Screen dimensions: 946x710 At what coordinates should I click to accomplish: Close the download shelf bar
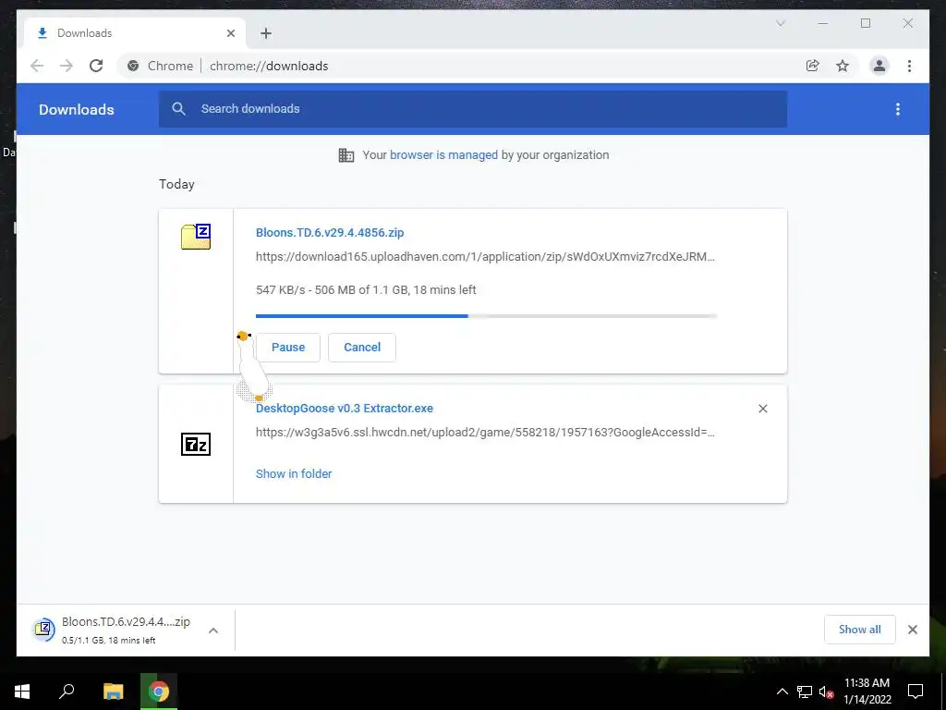tap(912, 630)
